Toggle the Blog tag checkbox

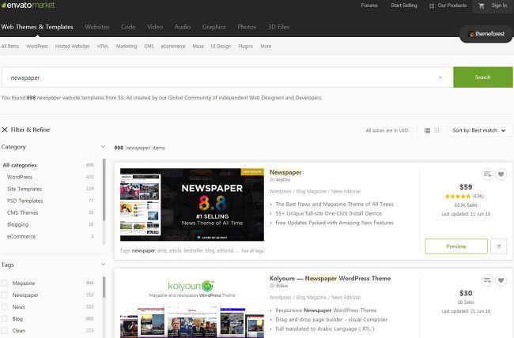click(5, 319)
